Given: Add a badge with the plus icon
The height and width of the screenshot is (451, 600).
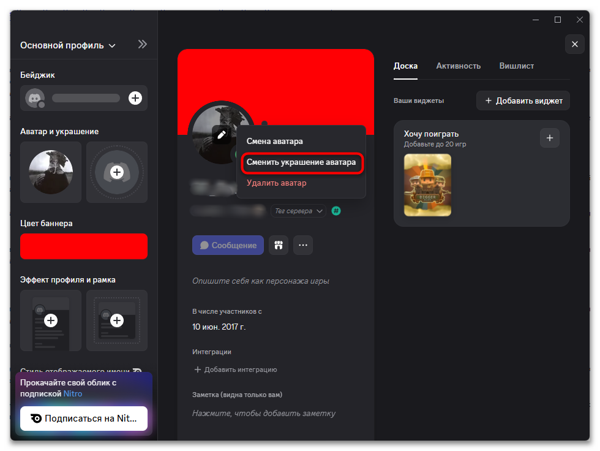Looking at the screenshot, I should 135,98.
